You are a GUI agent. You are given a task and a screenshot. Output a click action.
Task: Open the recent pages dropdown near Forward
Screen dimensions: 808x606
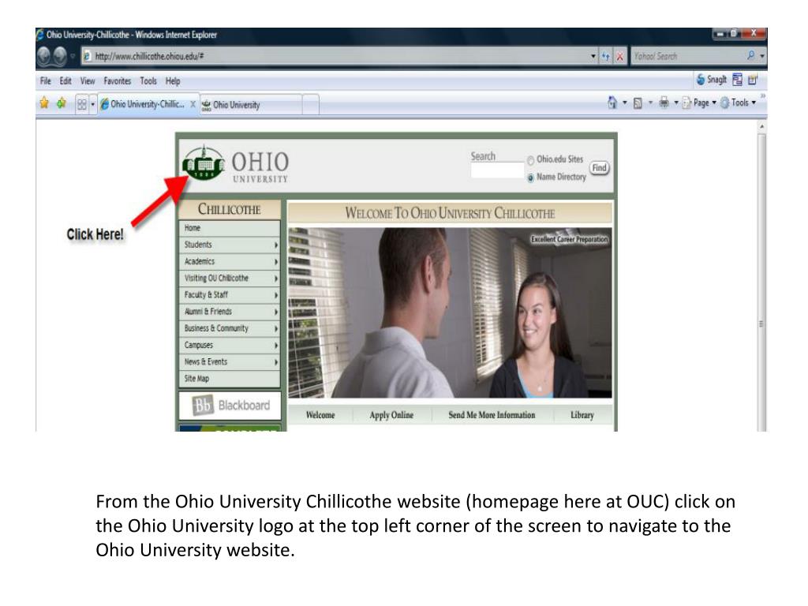[x=73, y=56]
